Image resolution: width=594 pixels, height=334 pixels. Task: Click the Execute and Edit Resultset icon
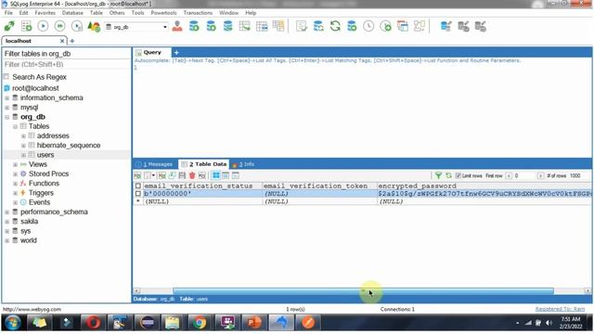click(x=77, y=26)
